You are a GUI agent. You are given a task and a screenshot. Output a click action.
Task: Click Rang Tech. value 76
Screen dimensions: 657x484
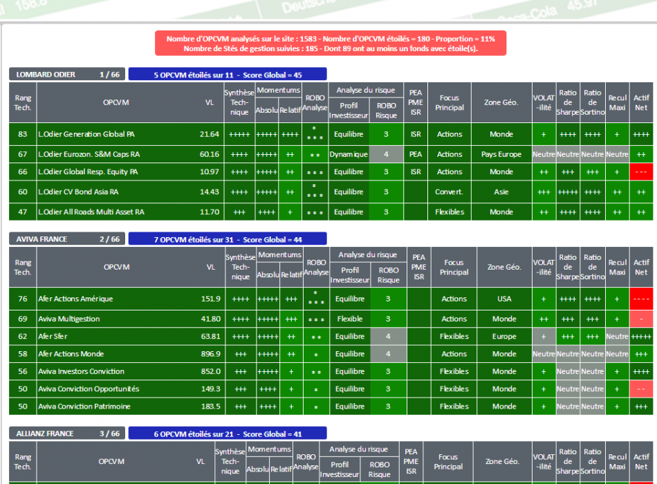click(23, 299)
